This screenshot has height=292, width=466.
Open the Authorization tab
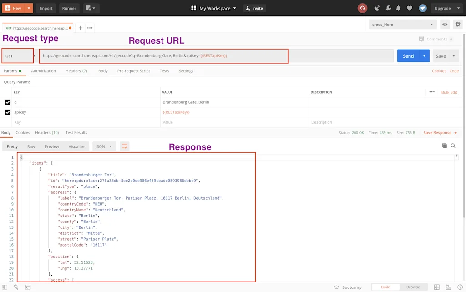43,71
